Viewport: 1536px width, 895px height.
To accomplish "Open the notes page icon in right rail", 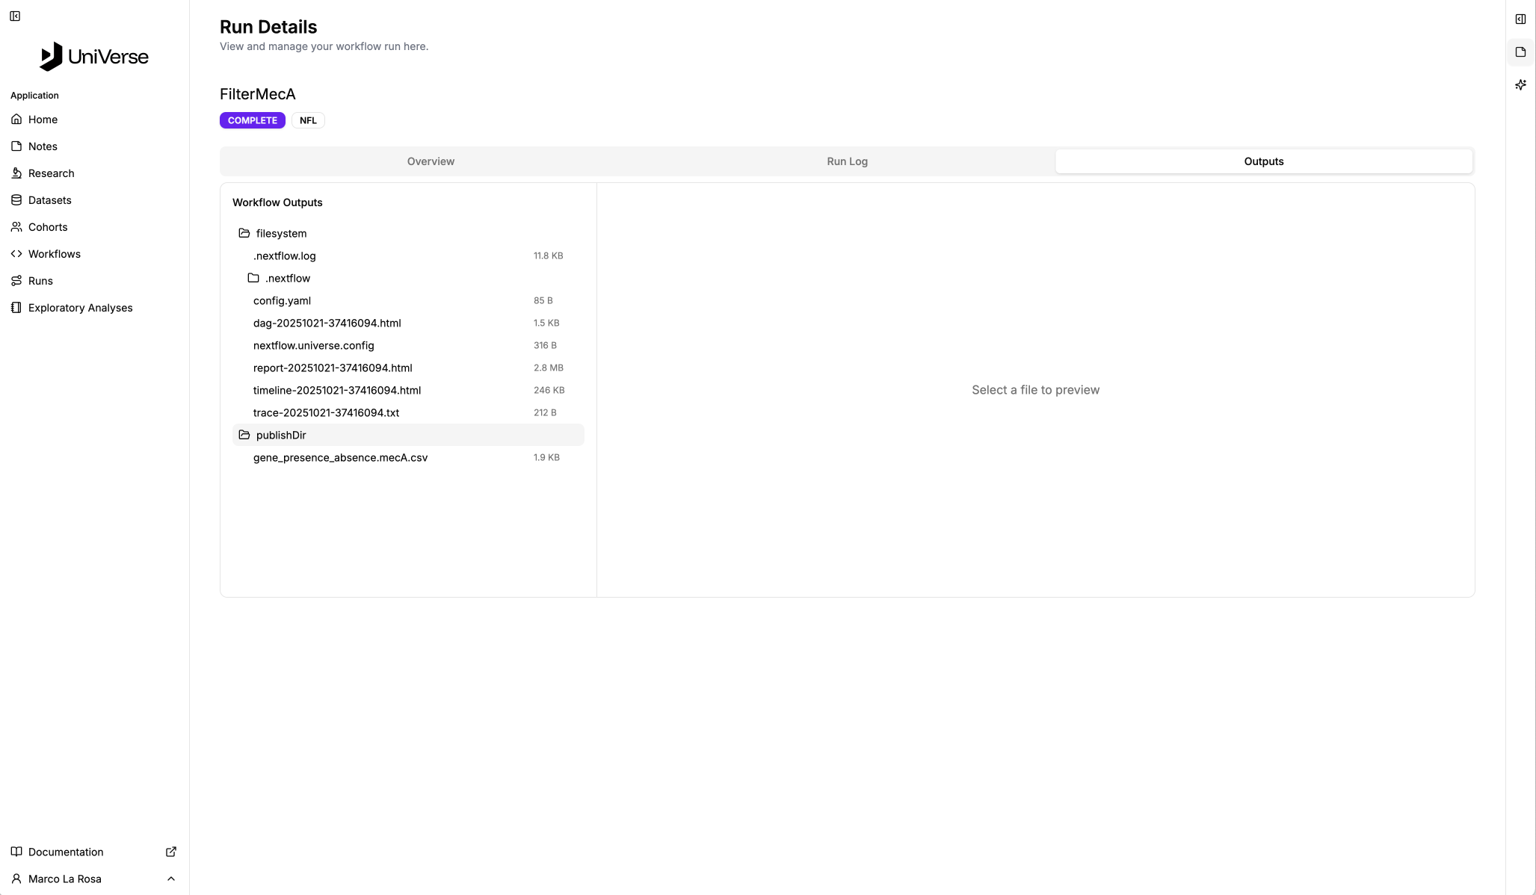I will (x=1520, y=52).
